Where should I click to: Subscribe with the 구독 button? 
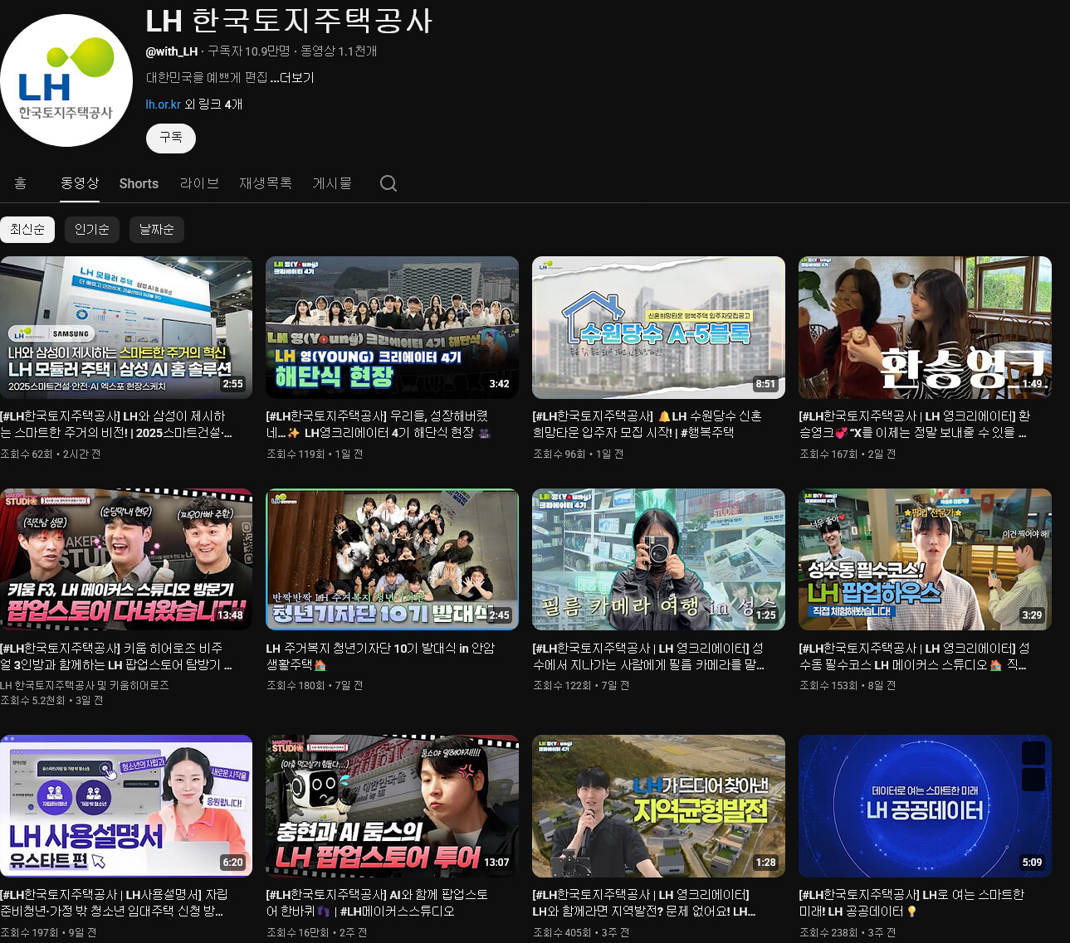pos(171,139)
